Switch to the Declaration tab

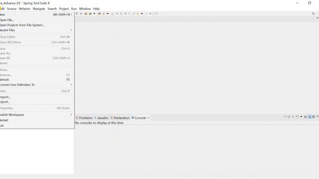point(120,118)
